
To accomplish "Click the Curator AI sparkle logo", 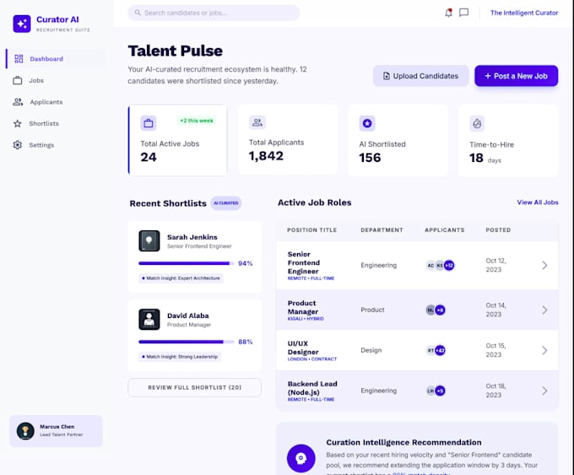I will click(22, 24).
